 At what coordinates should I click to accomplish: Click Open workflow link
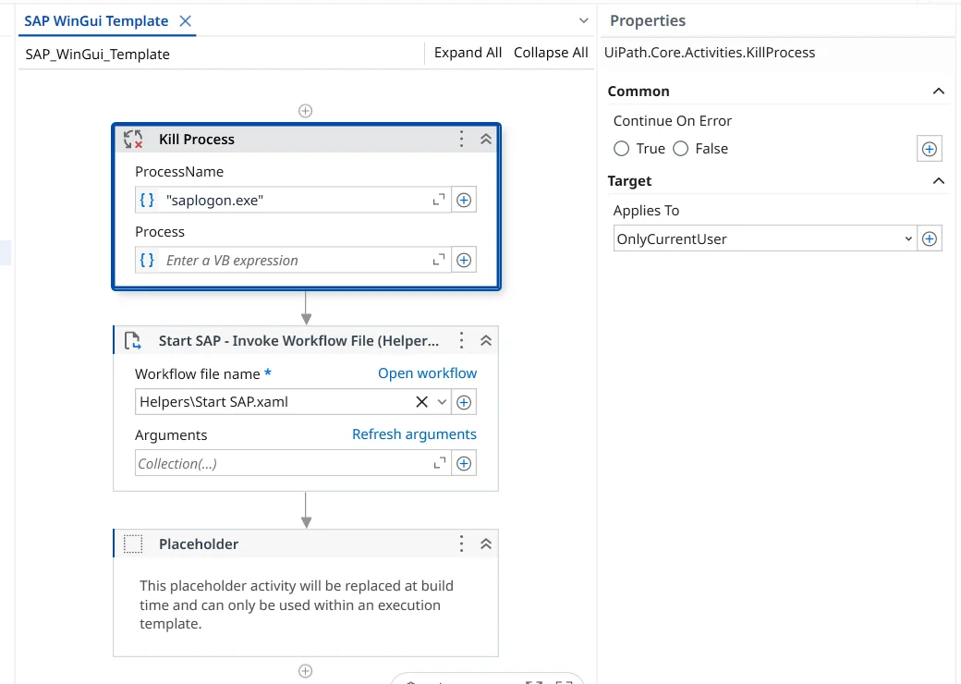[427, 373]
